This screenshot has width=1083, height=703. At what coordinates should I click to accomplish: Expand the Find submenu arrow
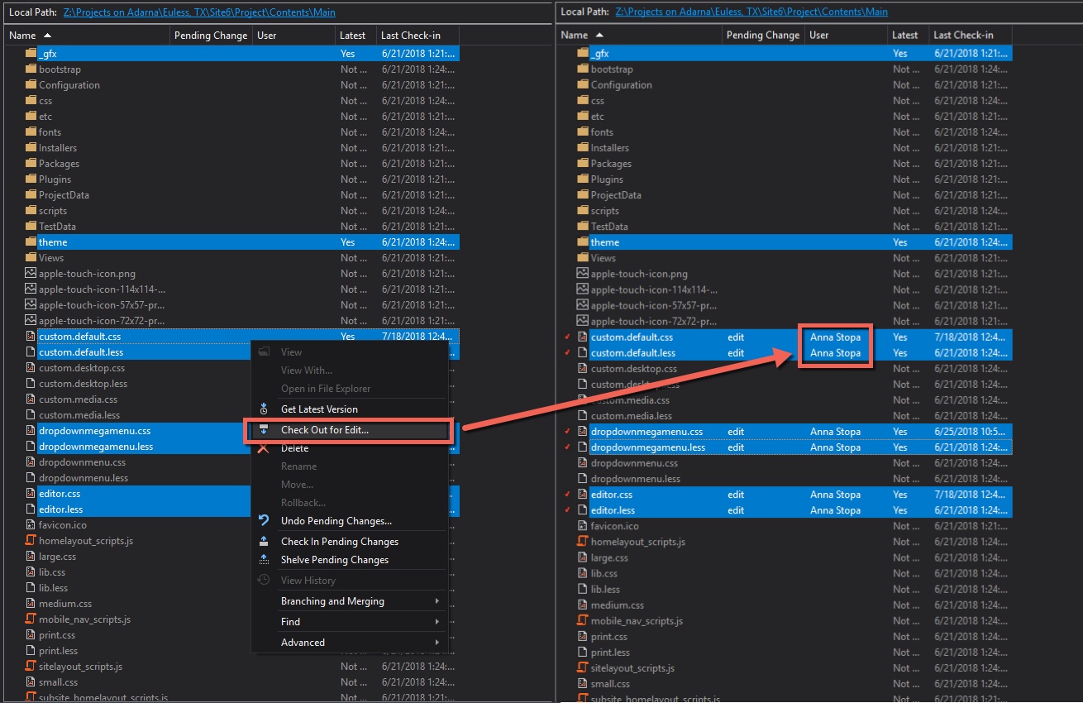(437, 622)
